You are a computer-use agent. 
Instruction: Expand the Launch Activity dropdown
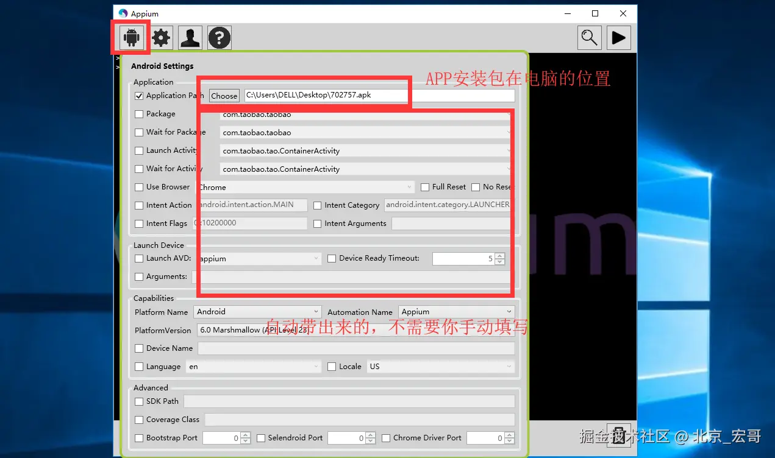pos(367,150)
